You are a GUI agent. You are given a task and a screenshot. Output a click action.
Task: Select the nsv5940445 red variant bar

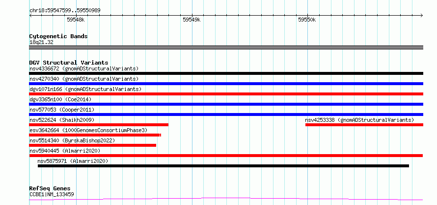click(226, 156)
